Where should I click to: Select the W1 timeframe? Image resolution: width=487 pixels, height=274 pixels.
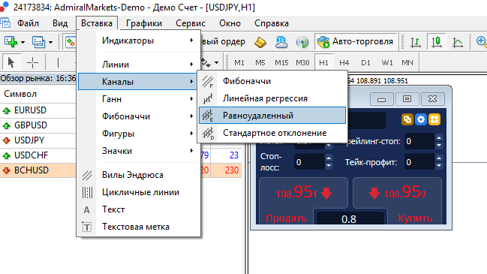point(387,63)
